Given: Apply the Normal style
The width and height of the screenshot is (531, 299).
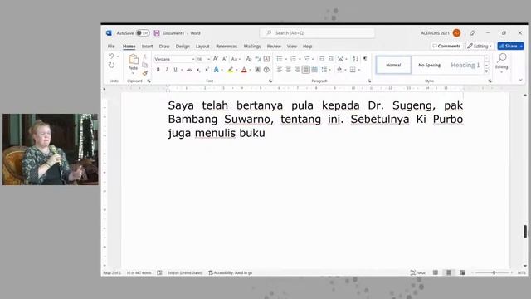Looking at the screenshot, I should click(x=393, y=65).
